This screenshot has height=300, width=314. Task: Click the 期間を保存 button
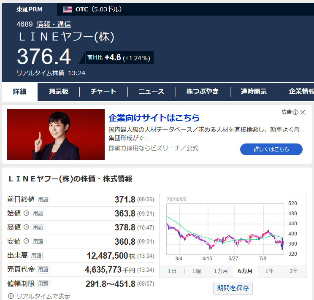click(x=233, y=288)
